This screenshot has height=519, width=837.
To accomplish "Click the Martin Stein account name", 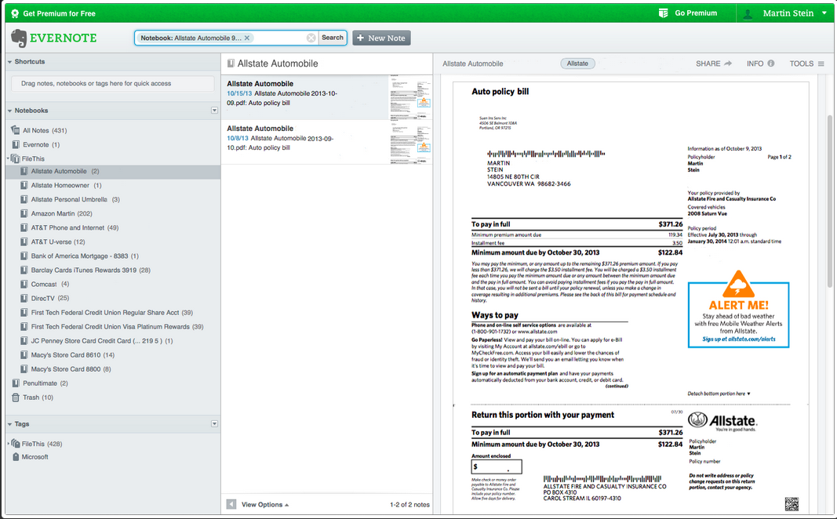I will coord(788,13).
